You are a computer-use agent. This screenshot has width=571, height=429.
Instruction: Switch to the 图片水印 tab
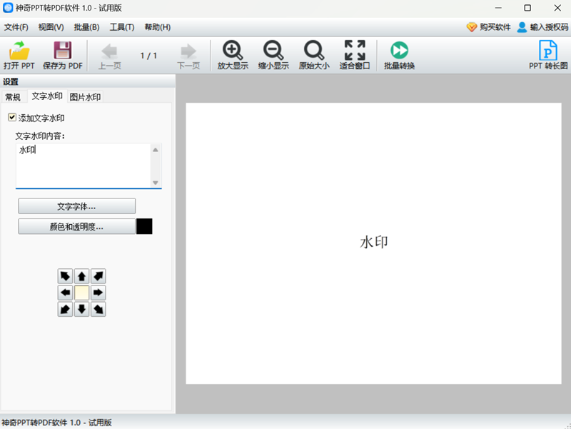[x=85, y=97]
